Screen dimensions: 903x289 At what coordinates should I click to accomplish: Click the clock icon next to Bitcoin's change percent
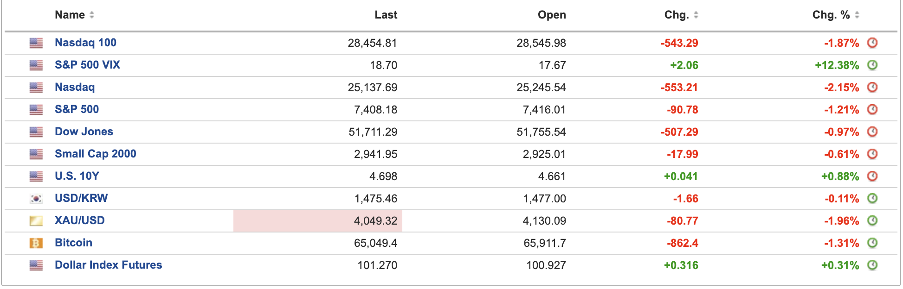[872, 243]
